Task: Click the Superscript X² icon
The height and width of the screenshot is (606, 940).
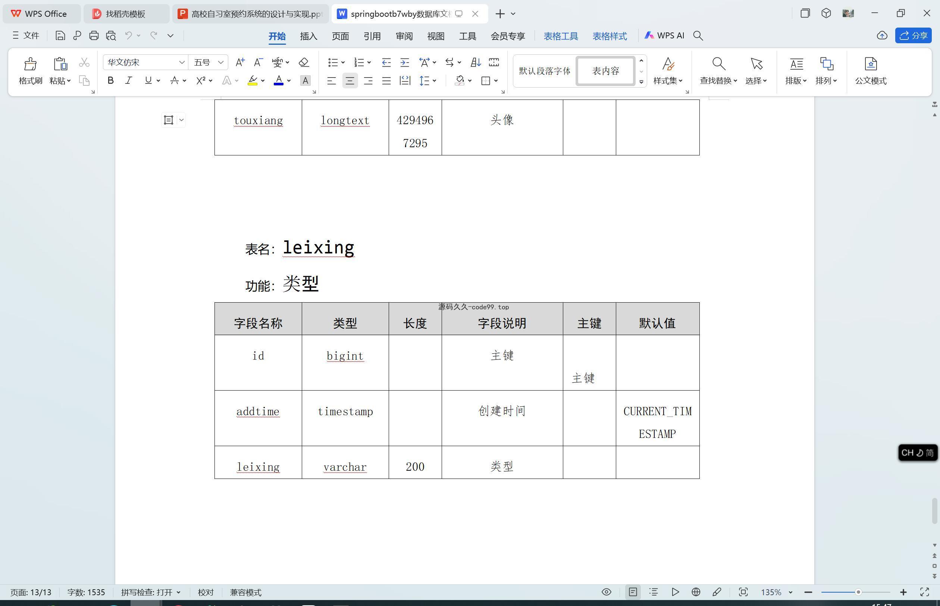Action: point(201,81)
